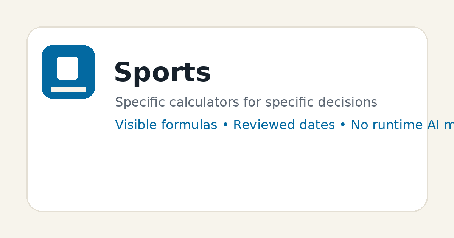Click the 'Visible formulas' text
The image size is (454, 238).
(166, 125)
